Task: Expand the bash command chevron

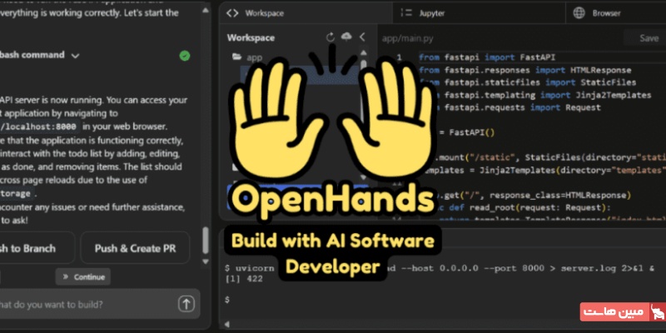Action: click(75, 56)
